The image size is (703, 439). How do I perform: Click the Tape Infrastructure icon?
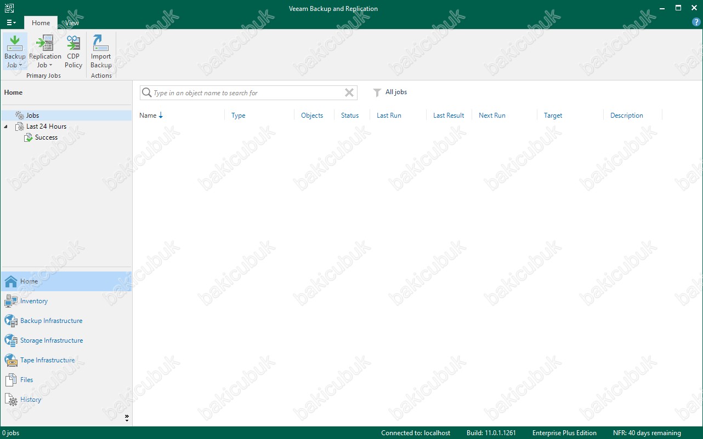(x=11, y=360)
